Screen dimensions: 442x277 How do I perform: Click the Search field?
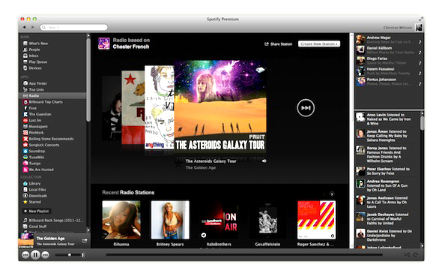74,27
